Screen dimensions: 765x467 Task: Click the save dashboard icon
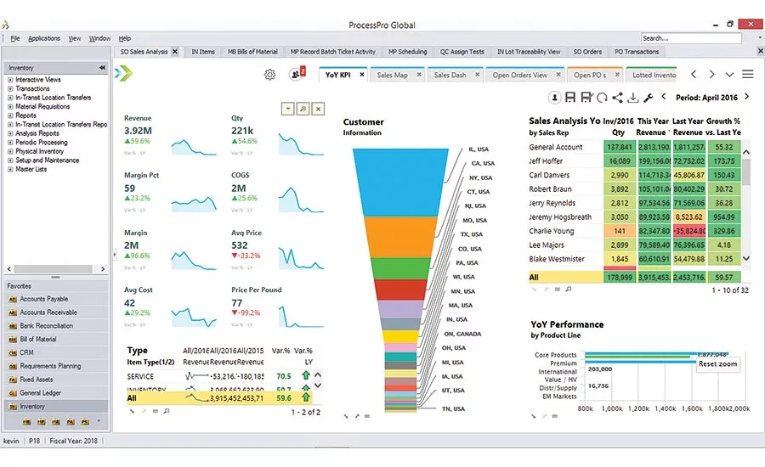click(569, 98)
